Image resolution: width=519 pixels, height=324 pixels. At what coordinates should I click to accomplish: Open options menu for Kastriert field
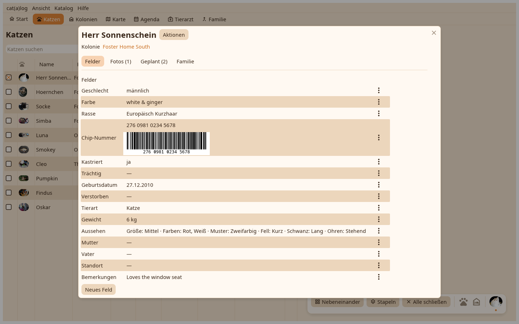click(379, 162)
